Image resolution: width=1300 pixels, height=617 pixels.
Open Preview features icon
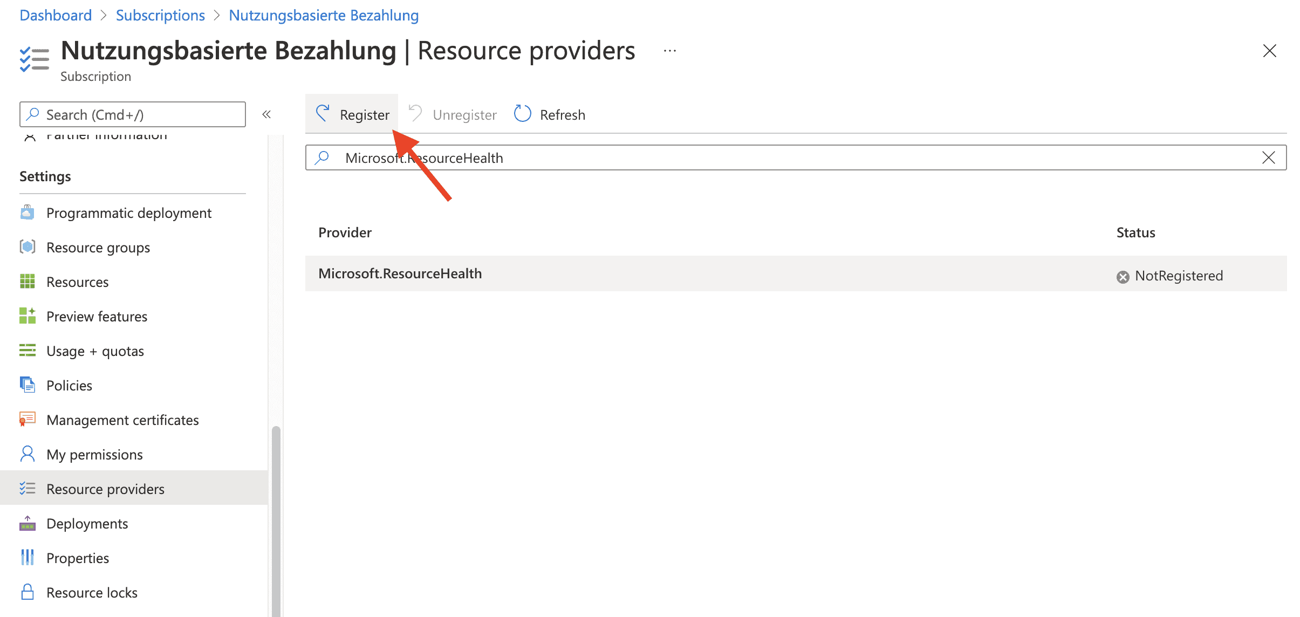(27, 316)
